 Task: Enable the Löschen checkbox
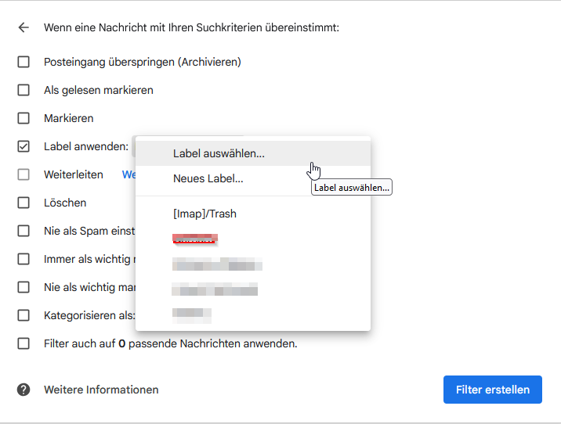coord(24,203)
